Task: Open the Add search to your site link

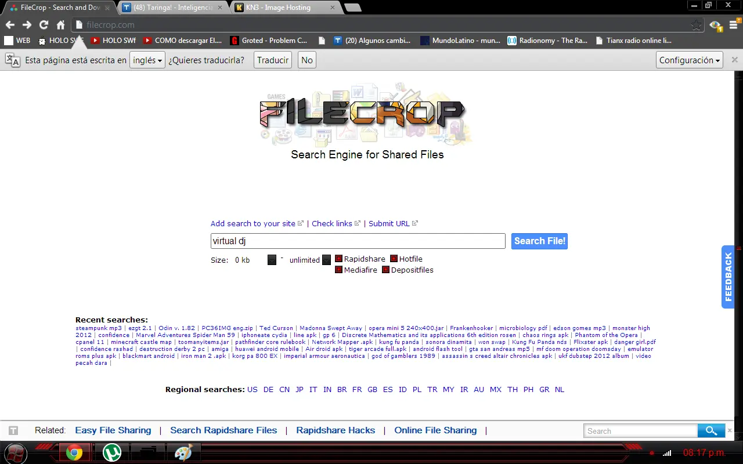Action: (x=253, y=223)
